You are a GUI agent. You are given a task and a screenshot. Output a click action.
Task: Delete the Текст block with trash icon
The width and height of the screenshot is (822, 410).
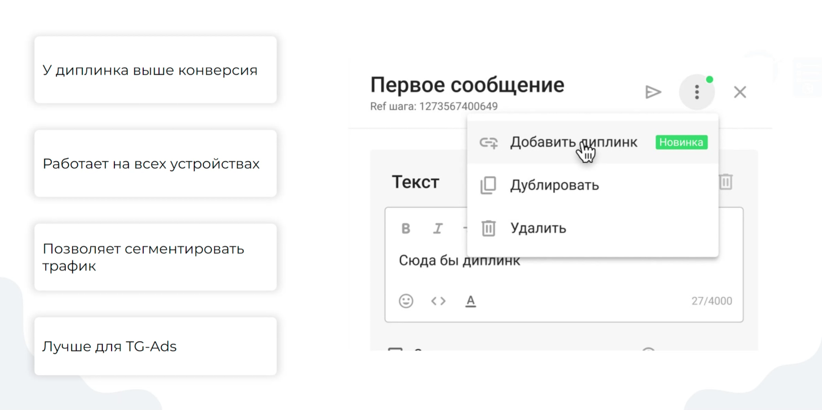coord(726,182)
